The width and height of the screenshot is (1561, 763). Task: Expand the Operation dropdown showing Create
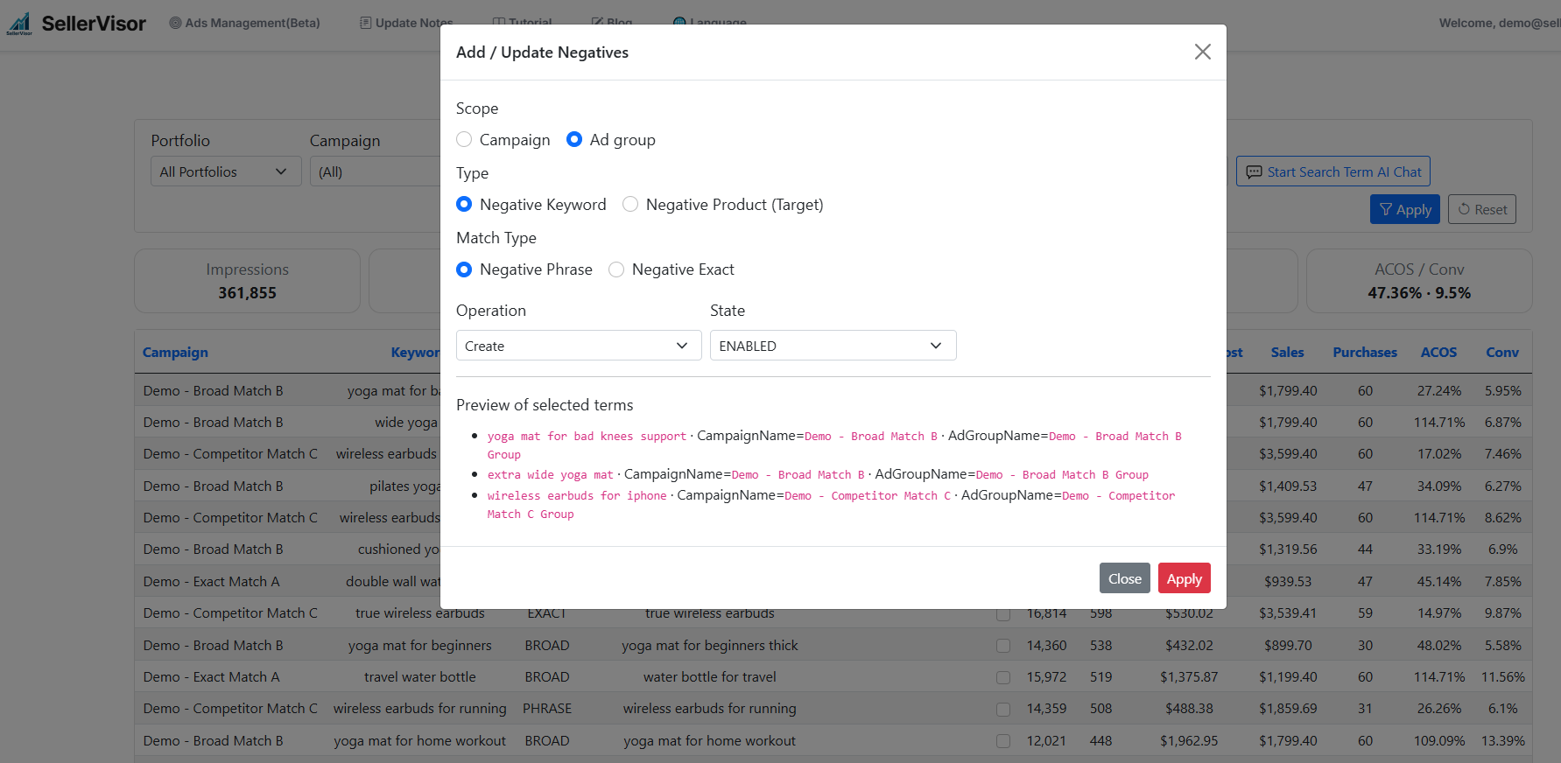click(578, 346)
